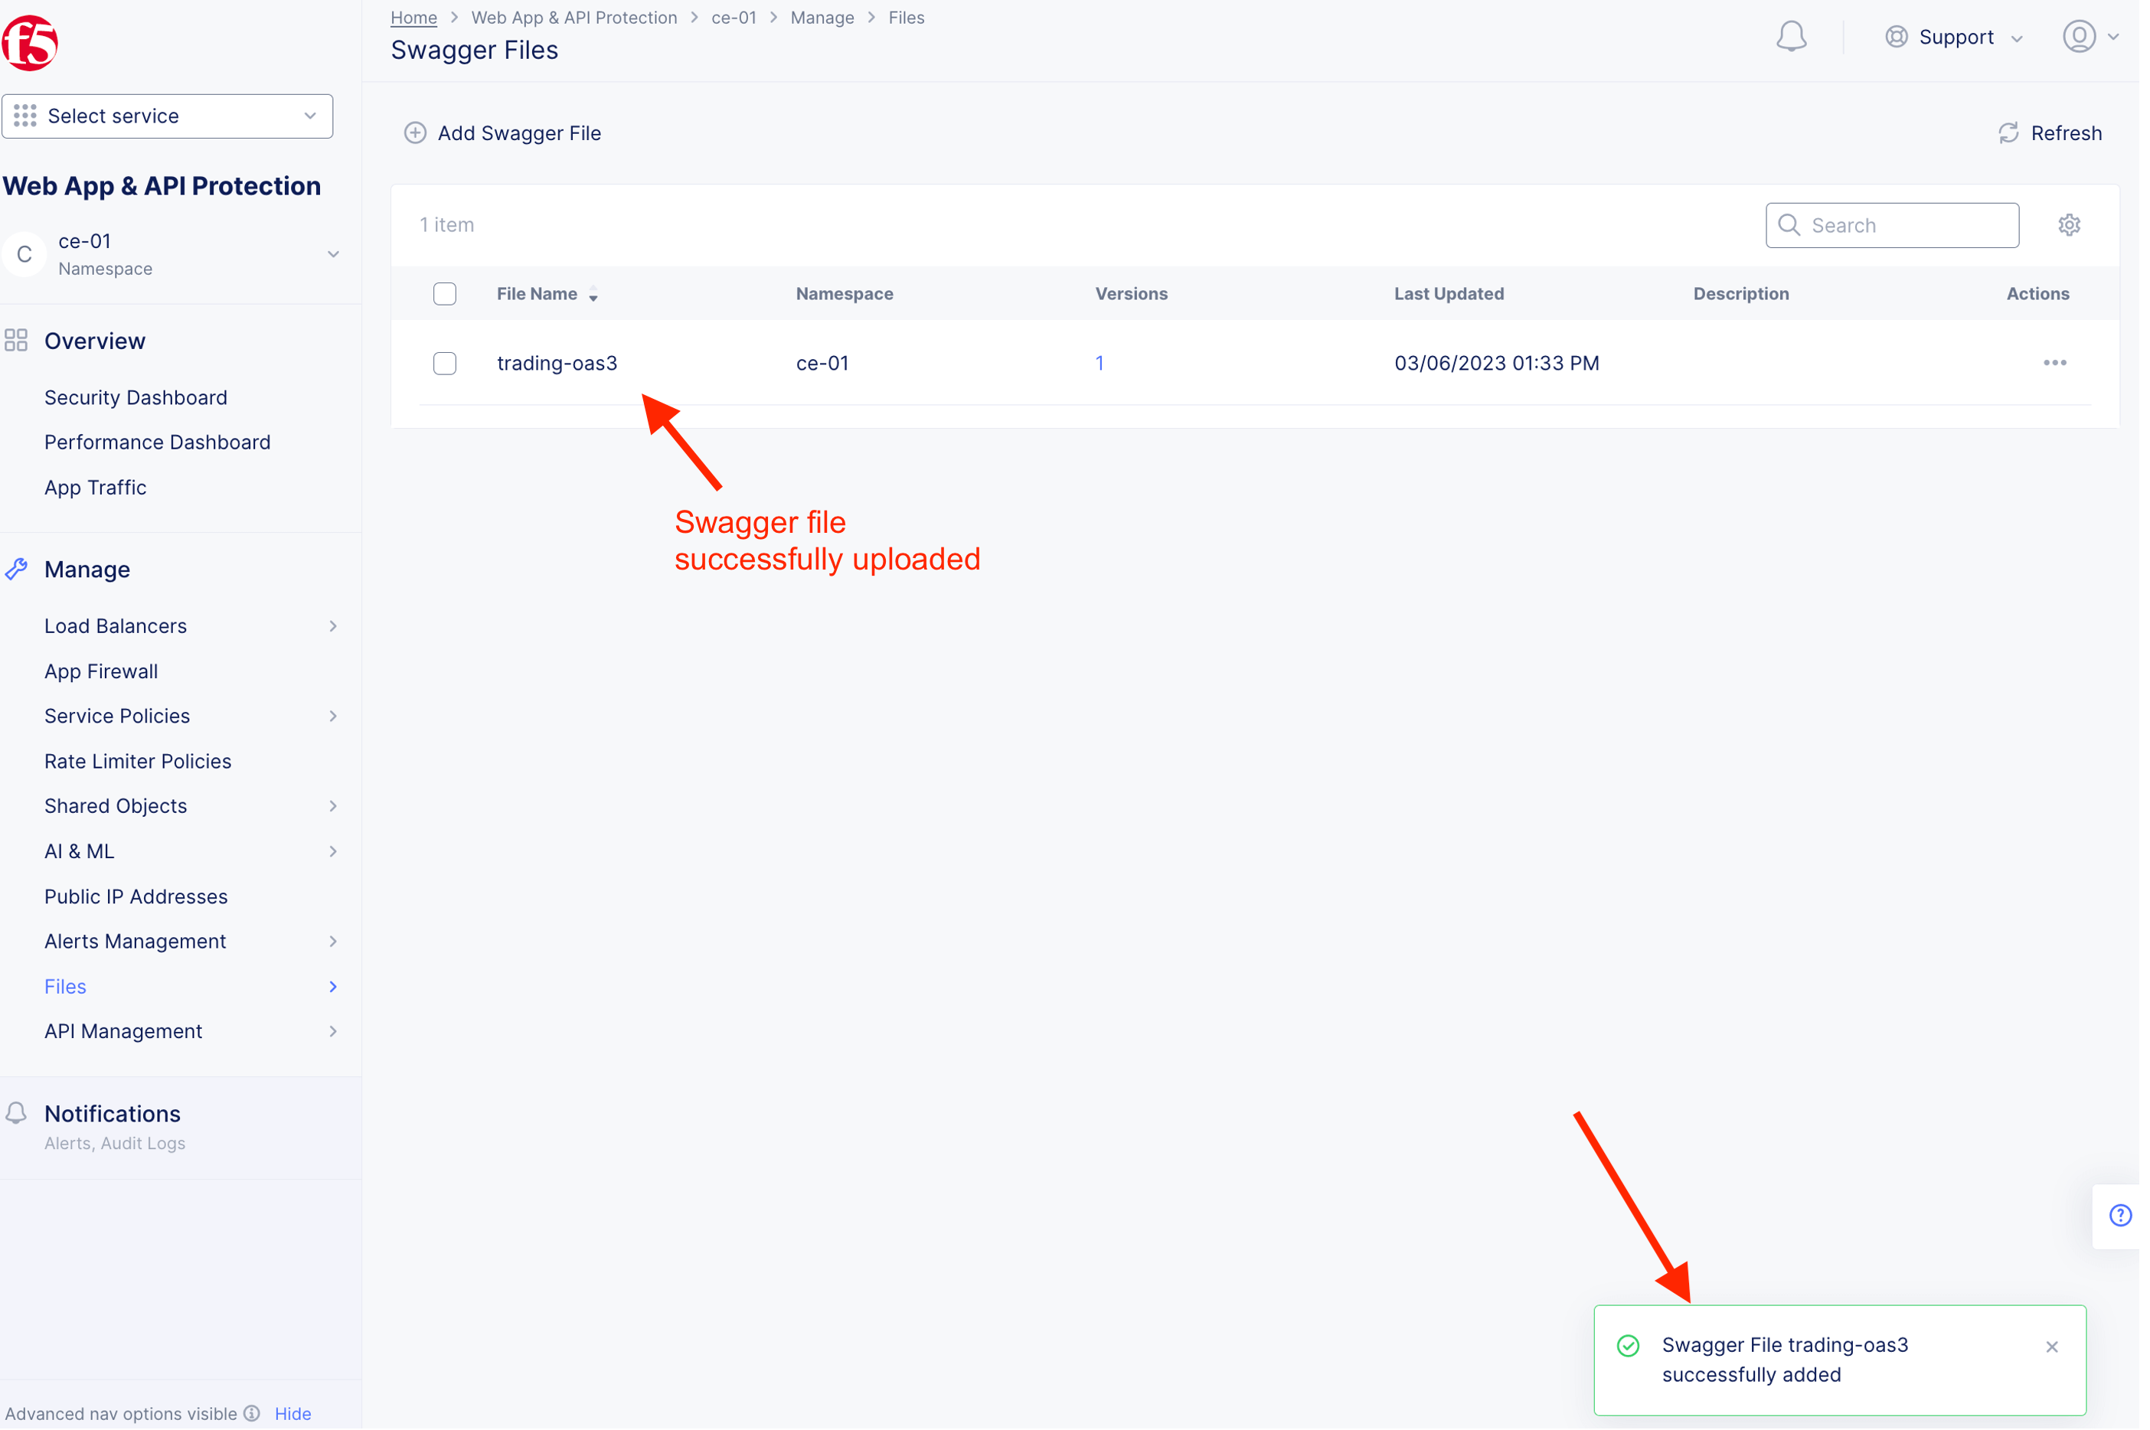This screenshot has width=2150, height=1430.
Task: Click advanced nav options info icon
Action: [x=253, y=1414]
